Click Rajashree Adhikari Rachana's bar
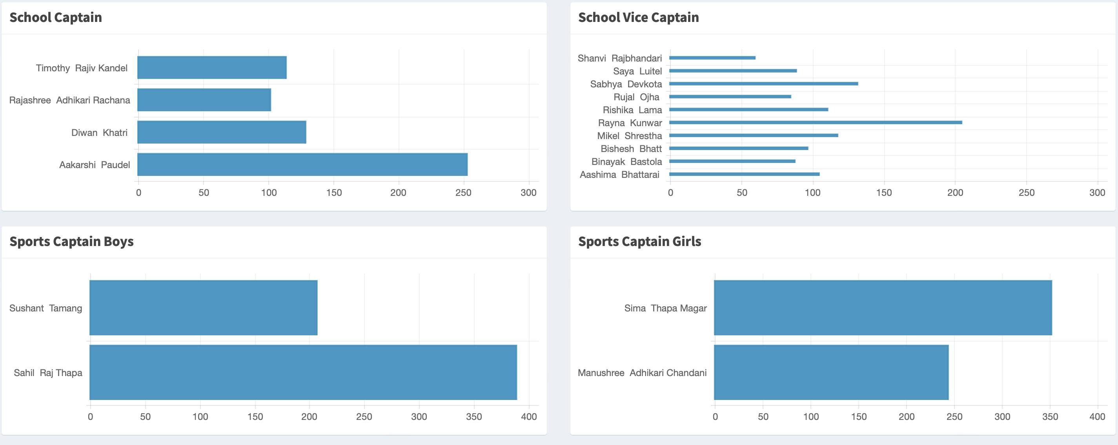 pos(204,99)
